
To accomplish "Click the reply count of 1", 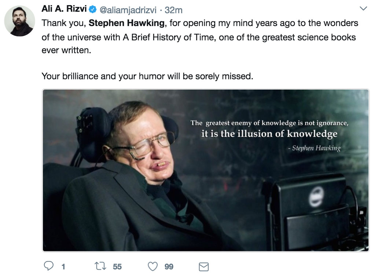I will (x=63, y=266).
